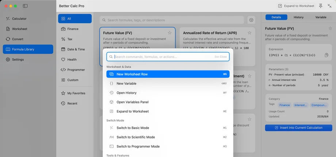Copy the expression with clipboard icon

pyautogui.click(x=327, y=55)
